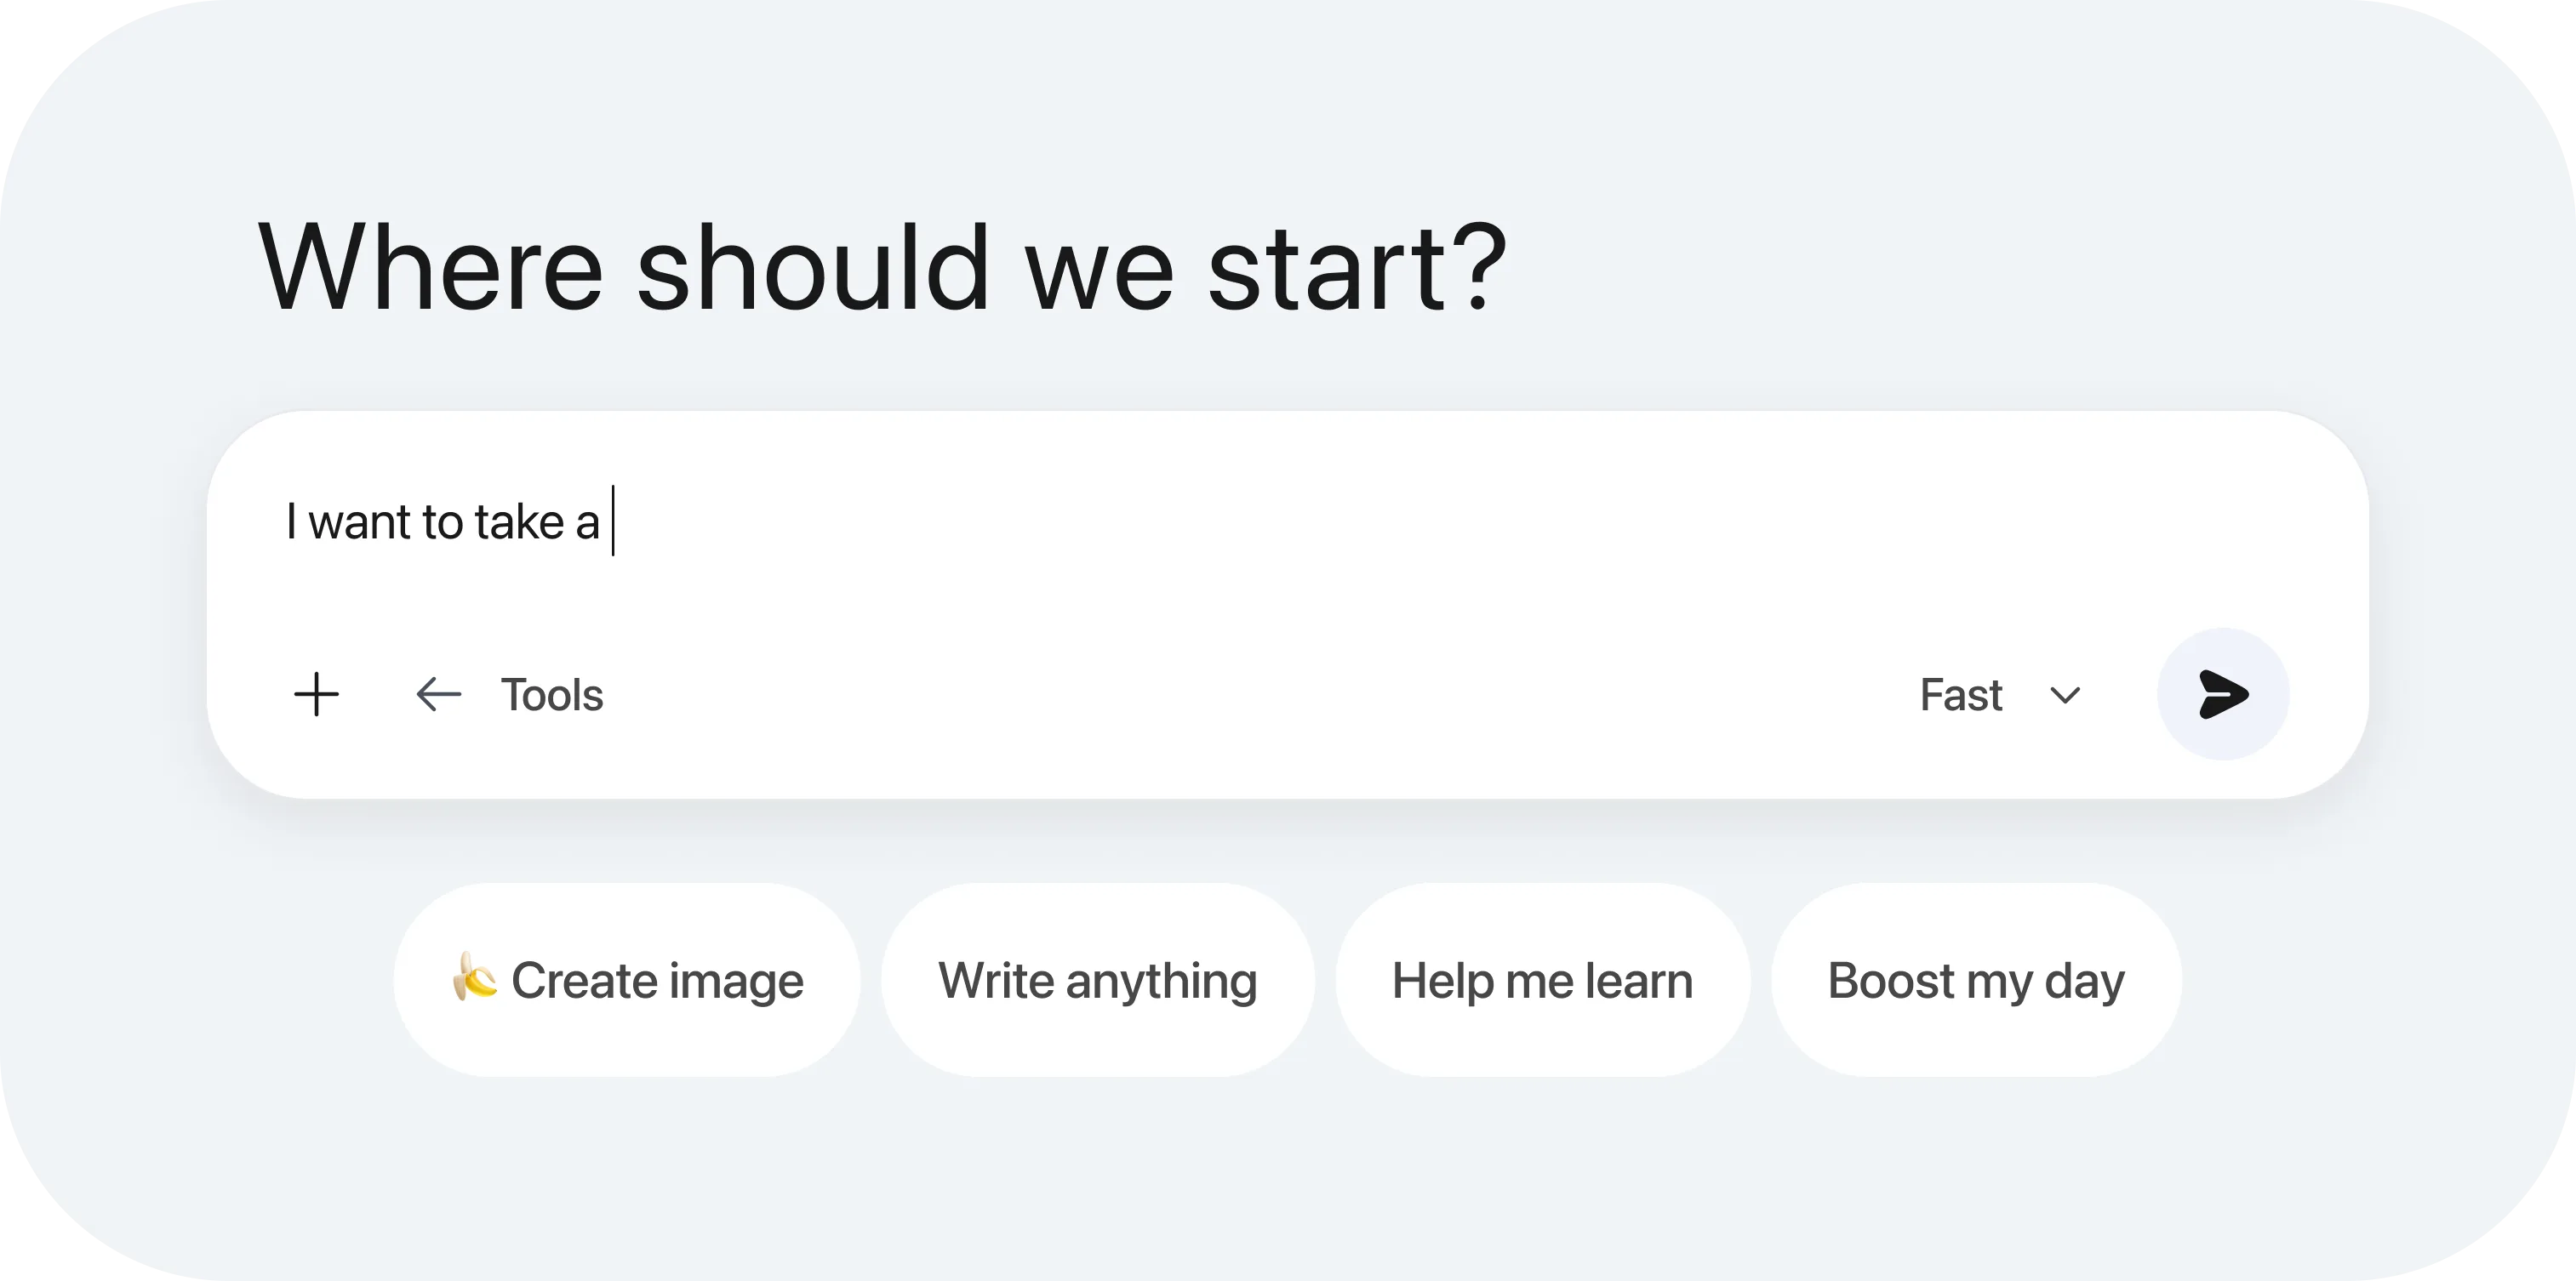Select the Create image suggestion chip

point(627,979)
